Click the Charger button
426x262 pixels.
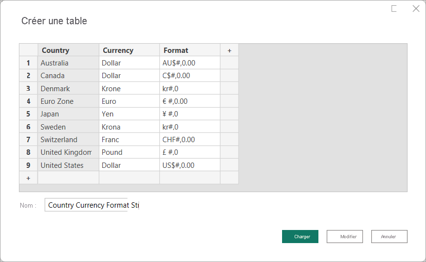[300, 236]
